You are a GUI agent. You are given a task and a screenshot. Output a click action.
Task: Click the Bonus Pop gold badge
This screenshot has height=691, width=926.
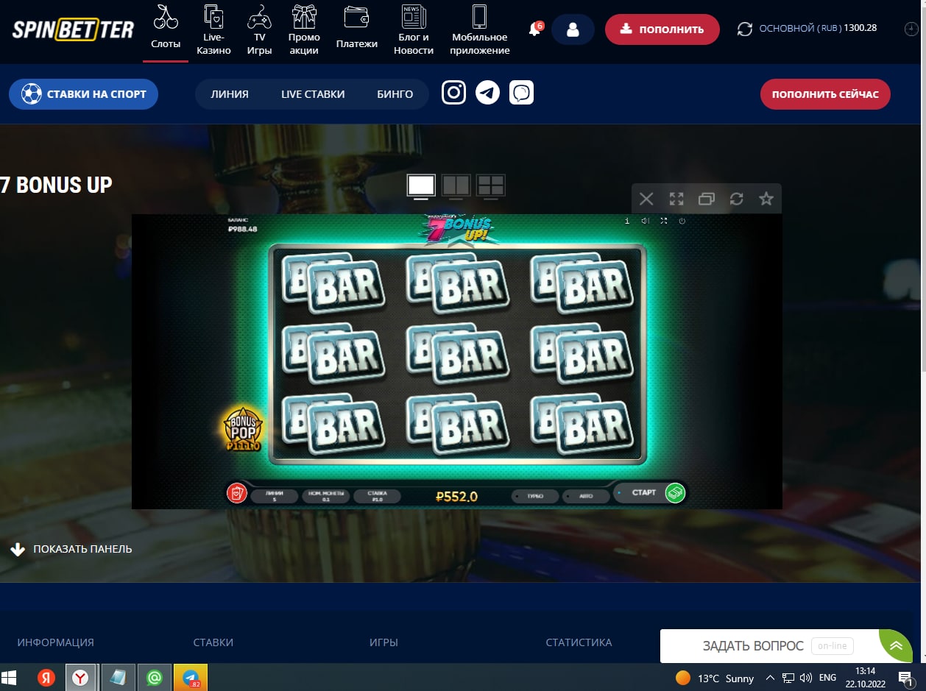[243, 428]
